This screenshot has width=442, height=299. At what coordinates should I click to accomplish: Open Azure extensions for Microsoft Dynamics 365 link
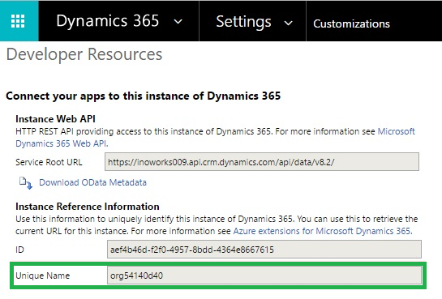pyautogui.click(x=323, y=231)
